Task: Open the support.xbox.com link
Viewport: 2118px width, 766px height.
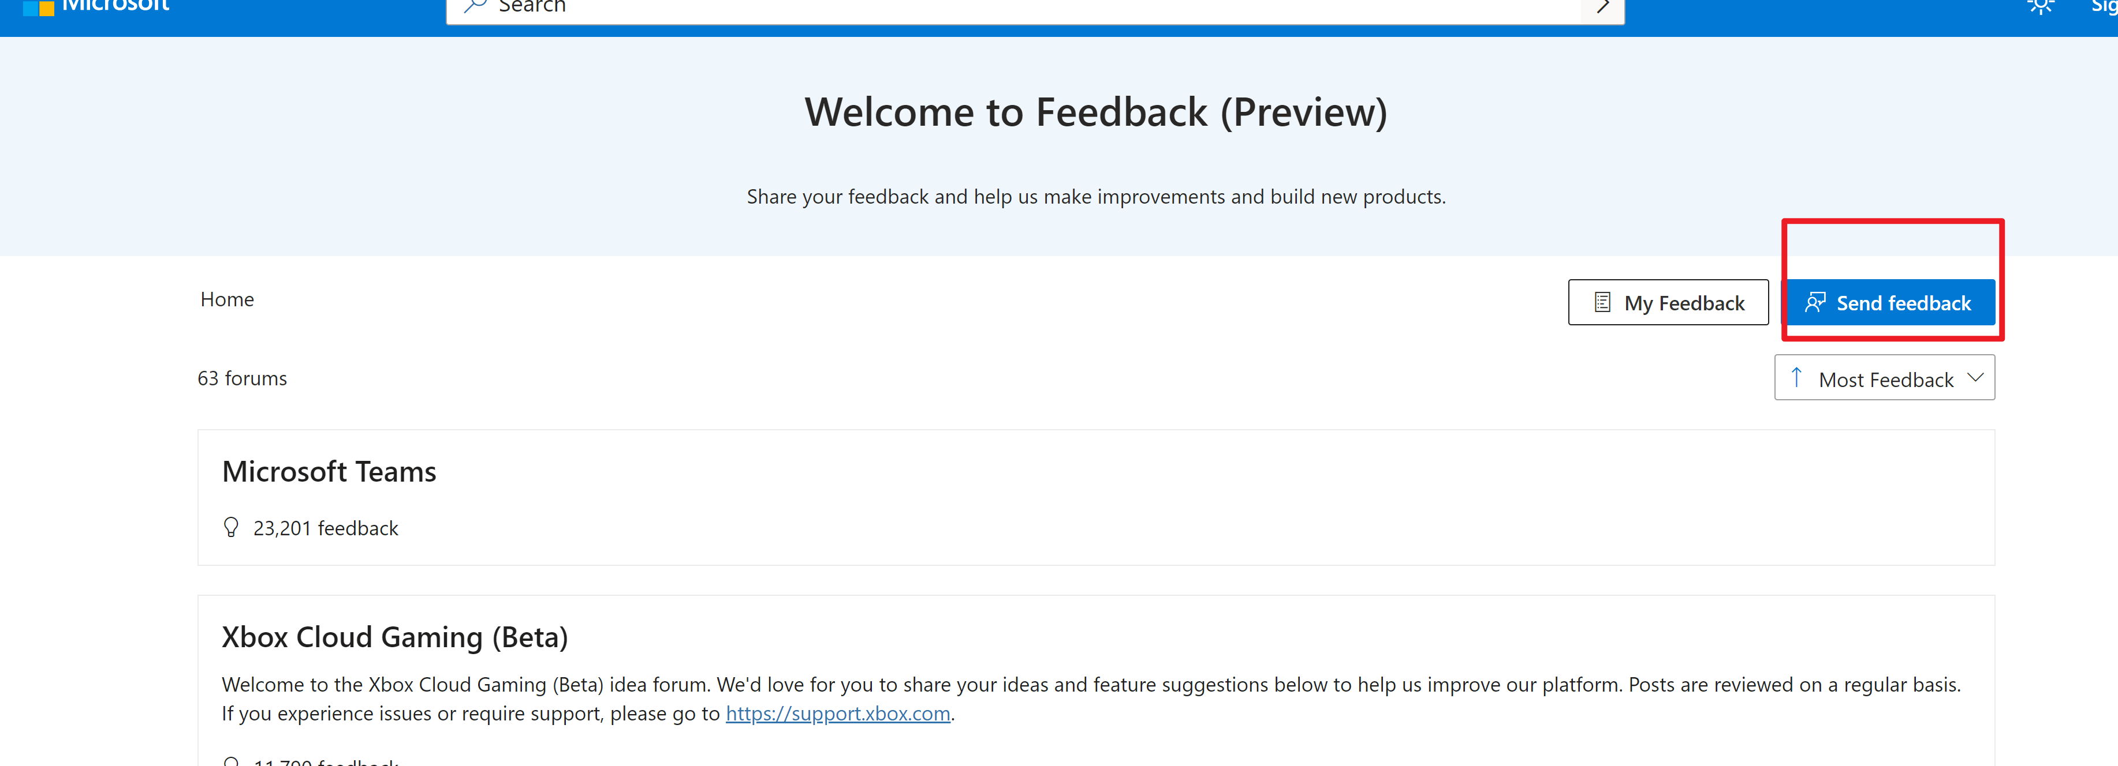Action: pos(837,712)
